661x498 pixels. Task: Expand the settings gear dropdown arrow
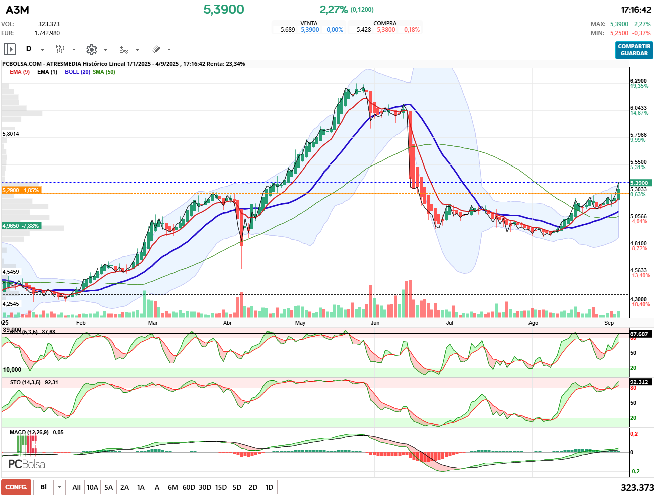(x=105, y=50)
